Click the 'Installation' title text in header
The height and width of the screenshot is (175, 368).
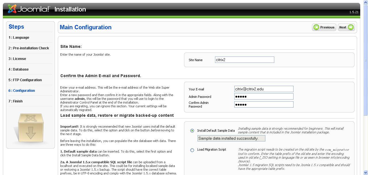click(70, 9)
